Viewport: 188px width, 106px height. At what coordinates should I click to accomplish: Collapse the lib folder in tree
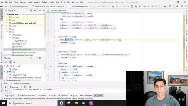pyautogui.click(x=7, y=32)
